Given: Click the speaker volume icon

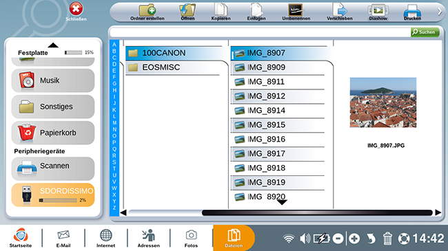Looking at the screenshot, I should pos(305,239).
